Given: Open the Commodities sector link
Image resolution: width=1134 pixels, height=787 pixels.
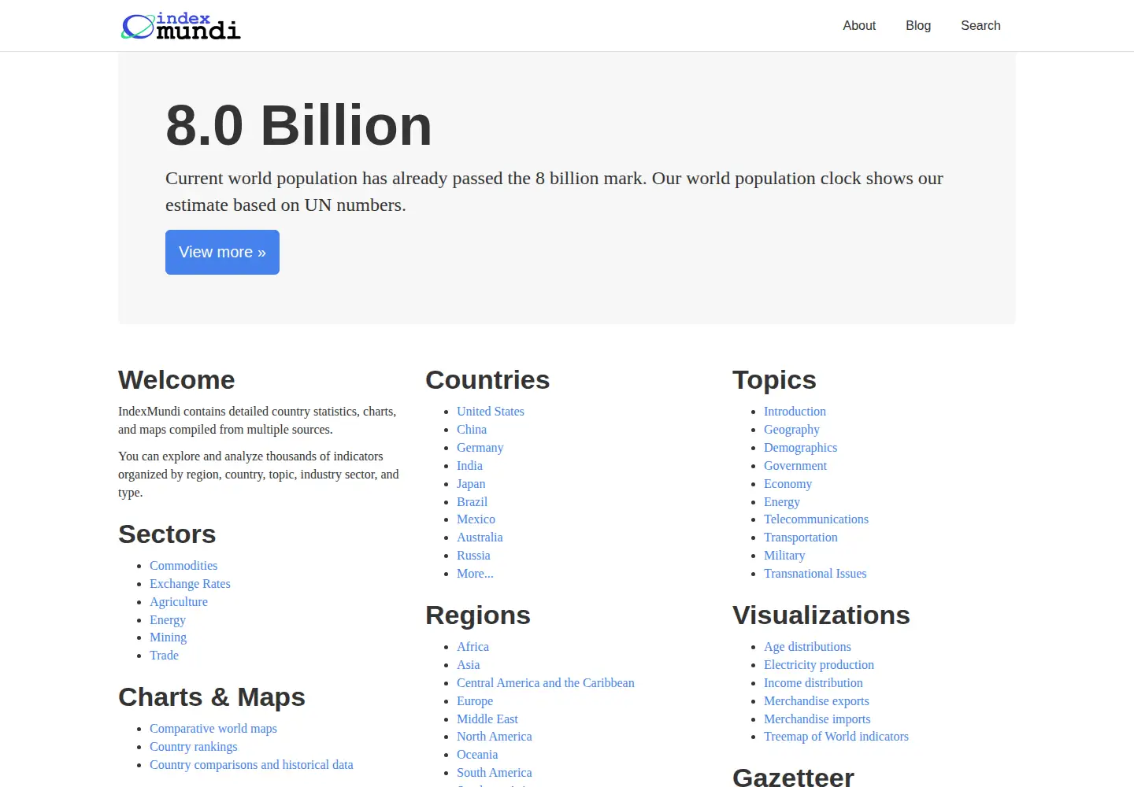Looking at the screenshot, I should 183,566.
